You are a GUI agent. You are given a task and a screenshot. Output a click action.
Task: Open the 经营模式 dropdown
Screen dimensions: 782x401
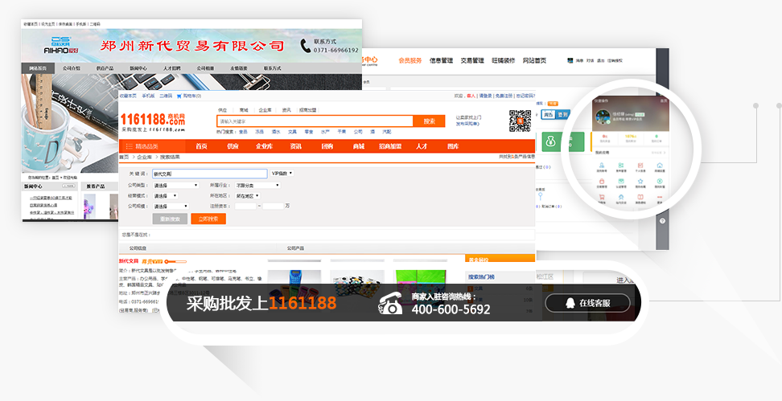click(x=165, y=196)
